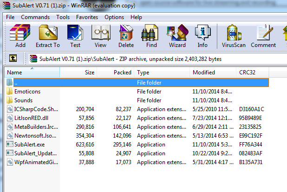Click size value 55,808
The height and width of the screenshot is (192, 287).
tap(86, 153)
